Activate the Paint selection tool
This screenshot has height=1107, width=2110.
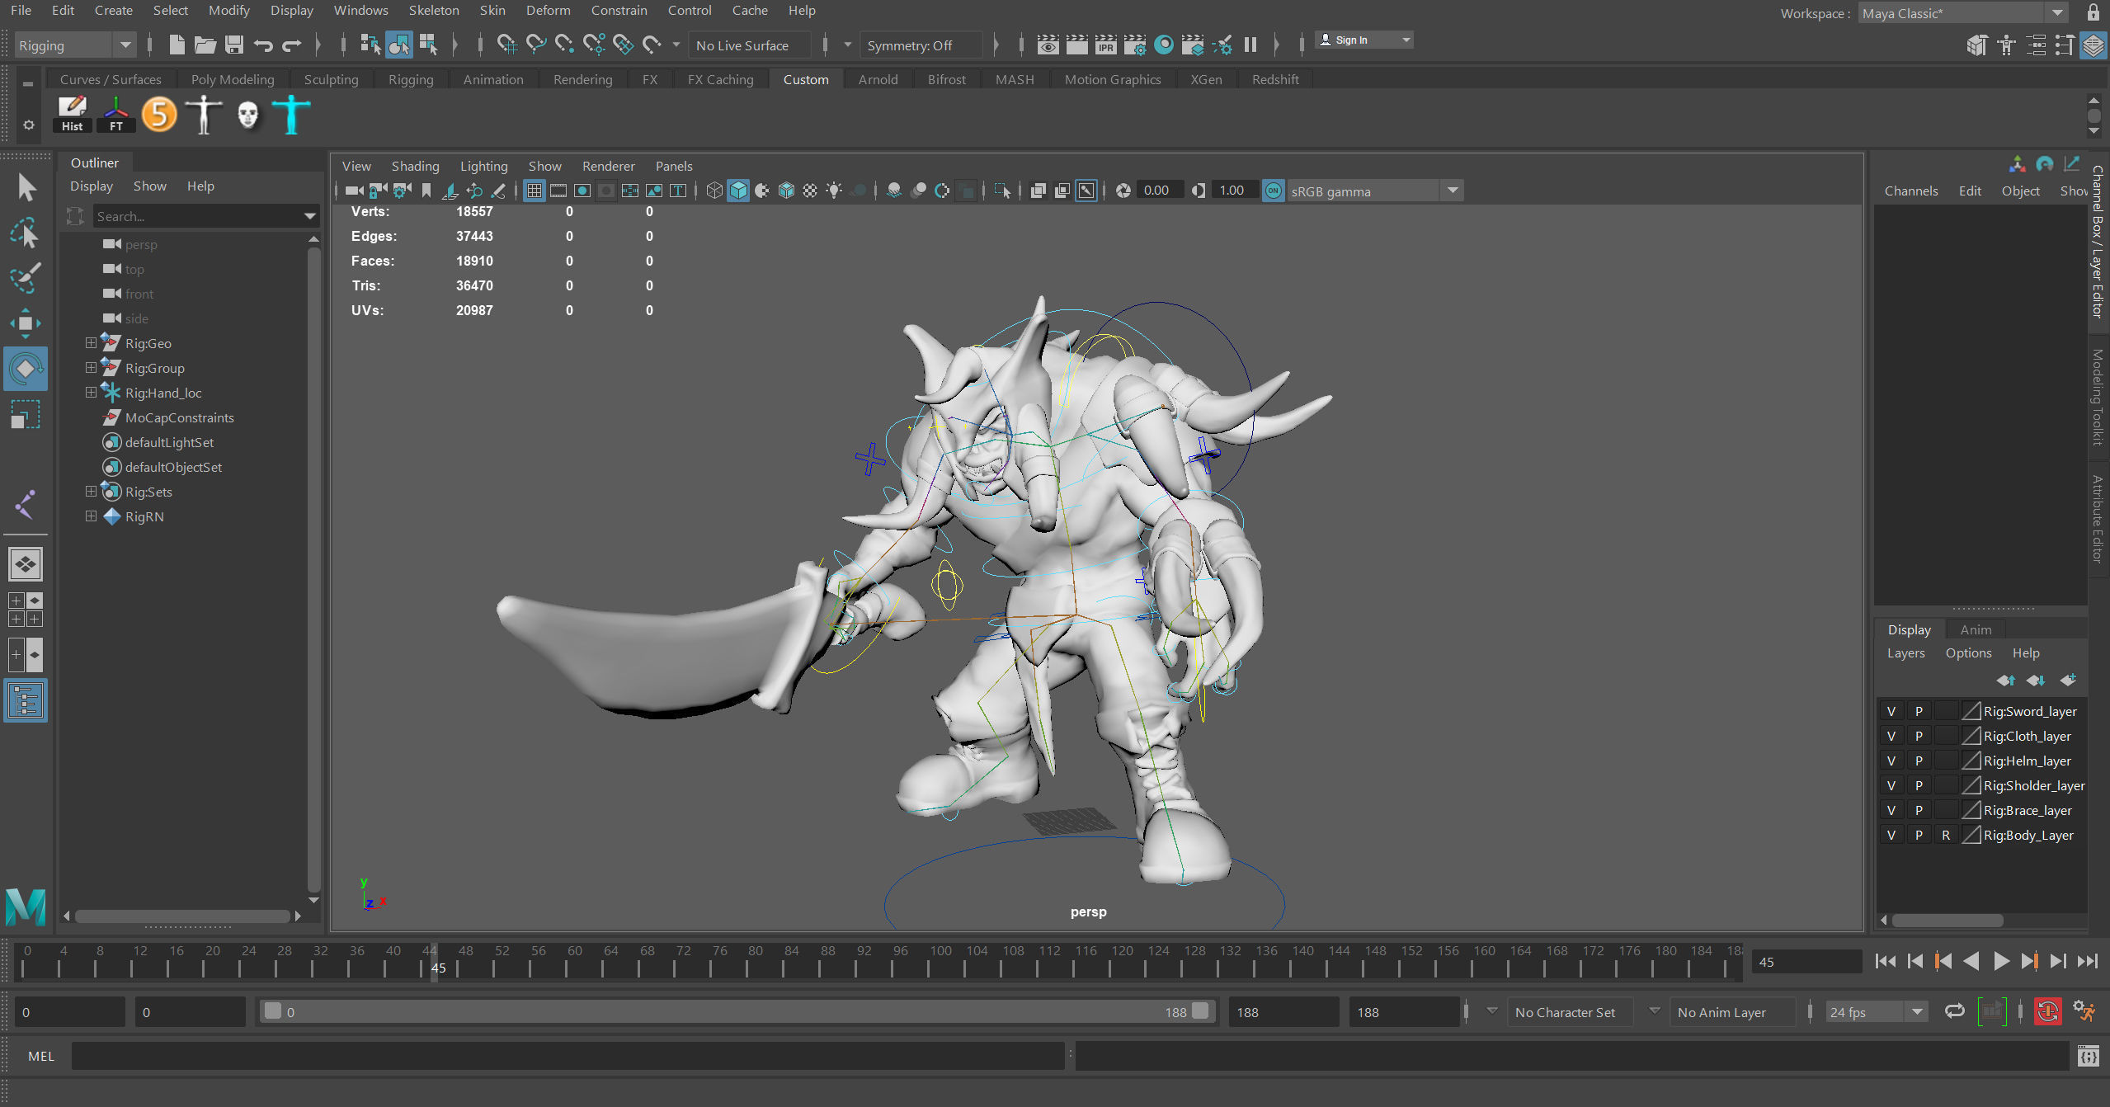pos(25,278)
